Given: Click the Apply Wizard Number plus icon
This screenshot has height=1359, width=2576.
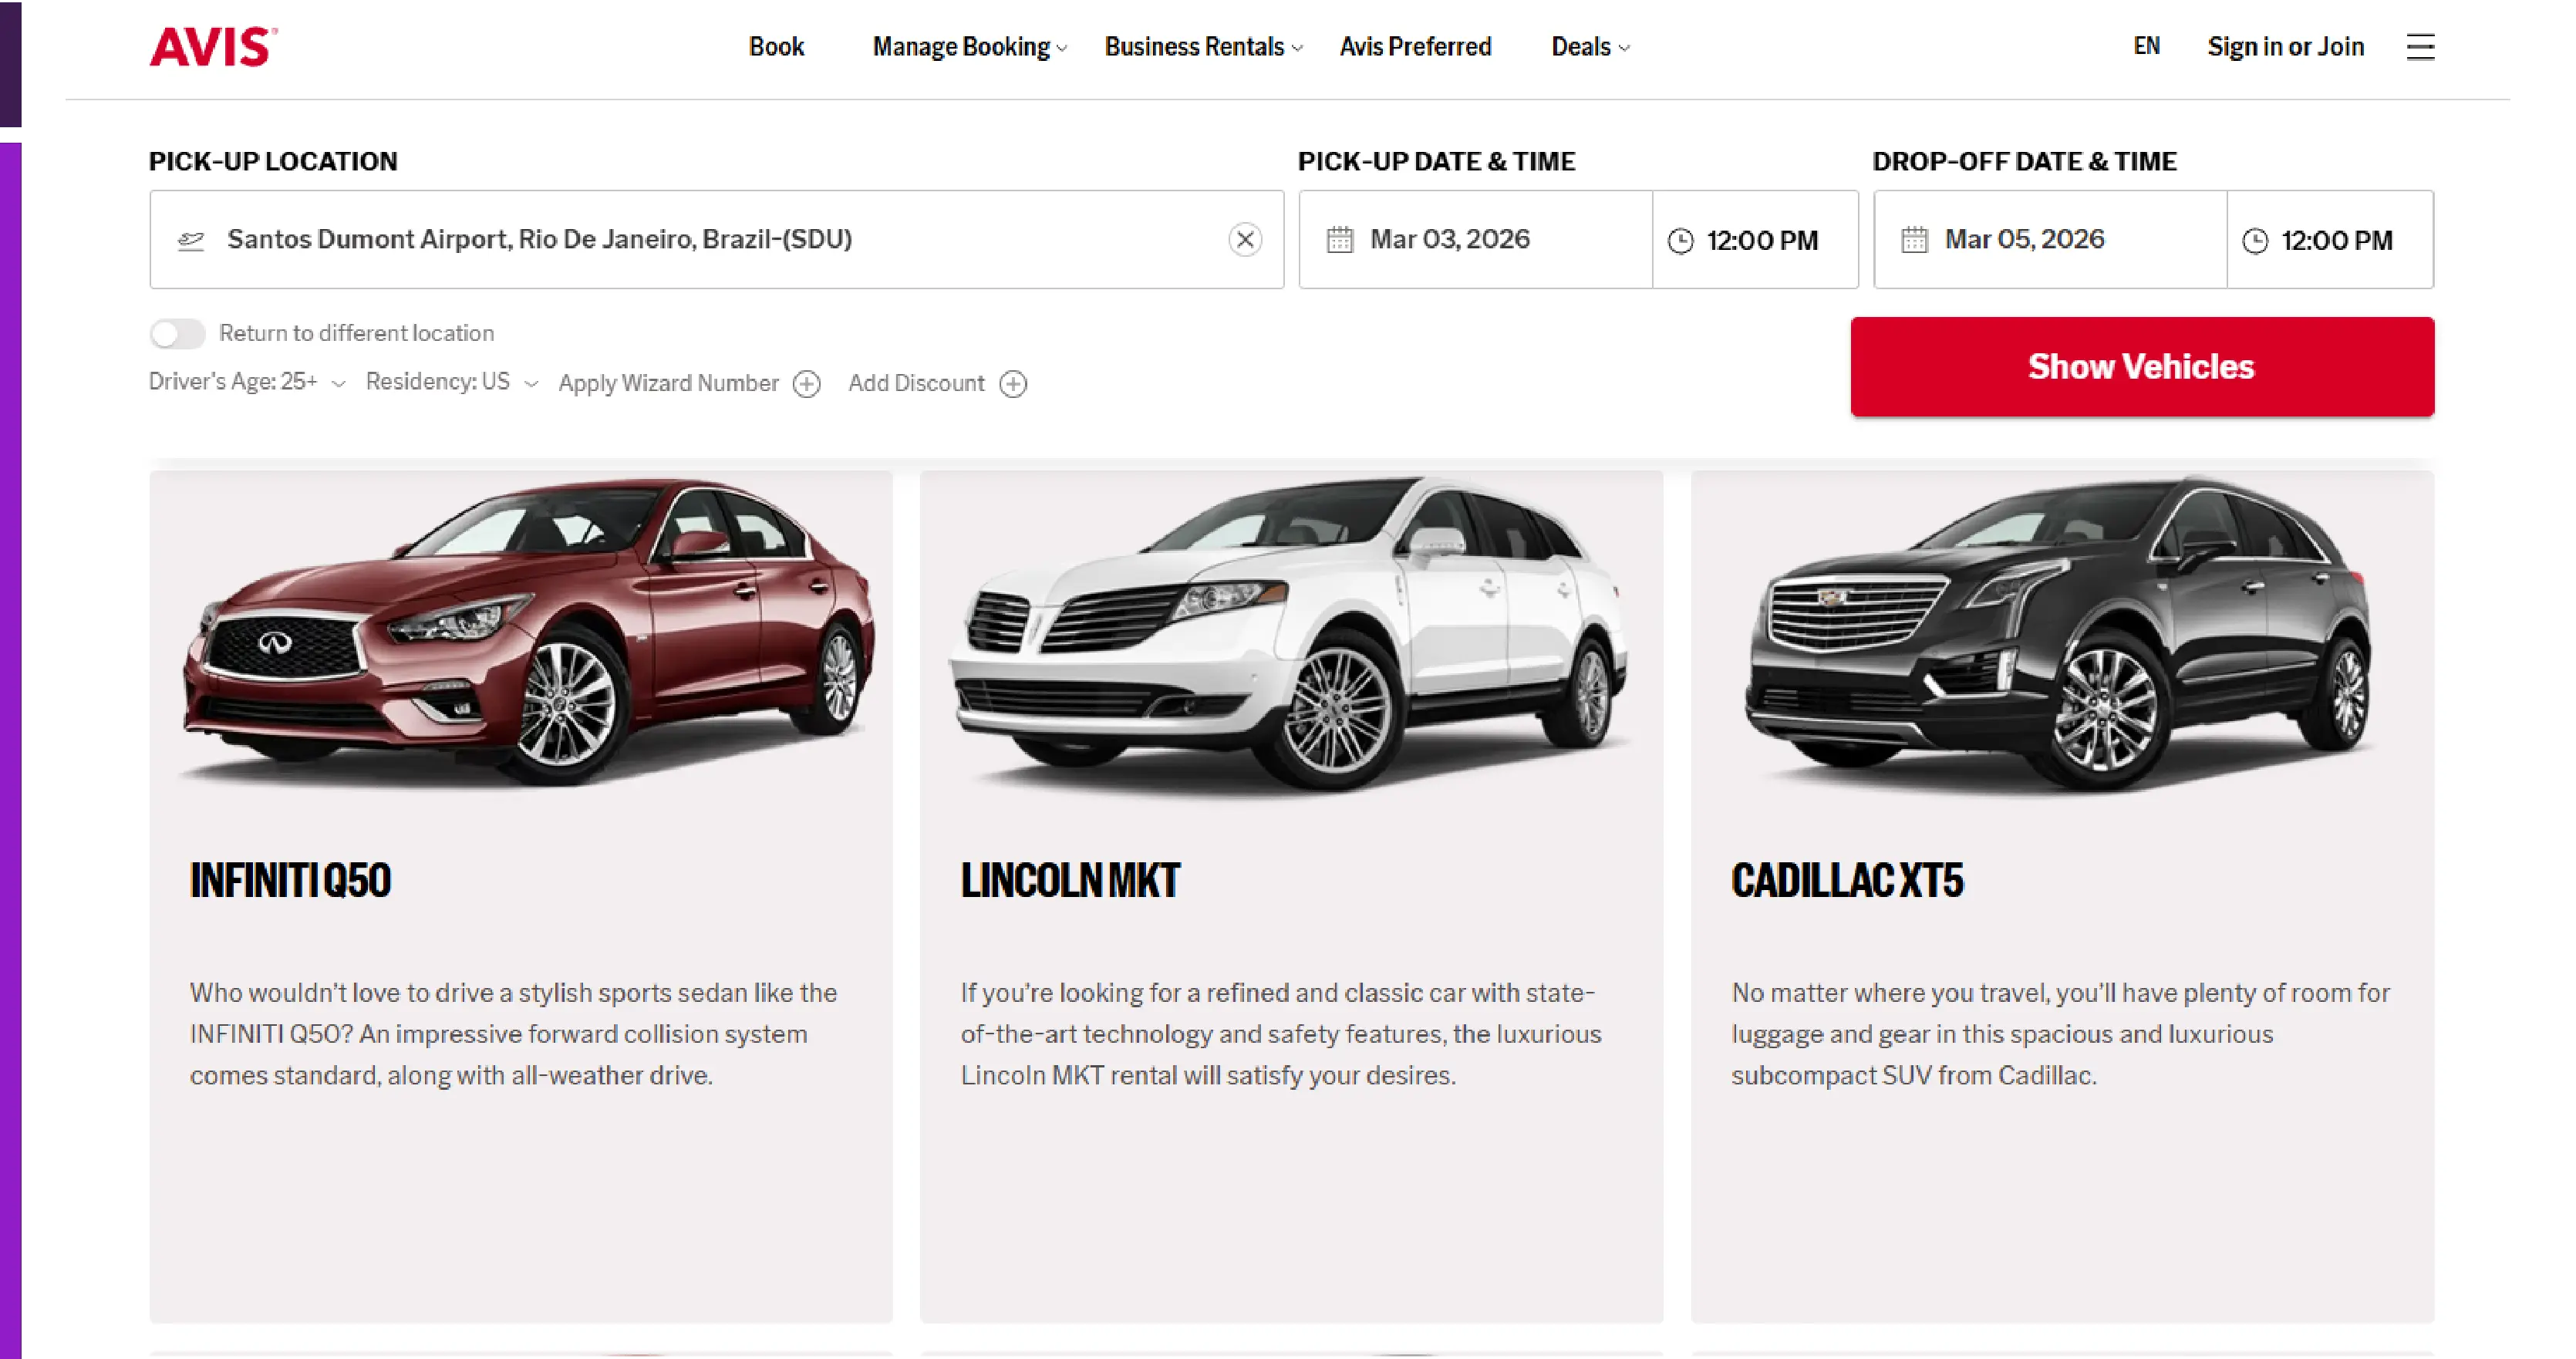Looking at the screenshot, I should (807, 384).
